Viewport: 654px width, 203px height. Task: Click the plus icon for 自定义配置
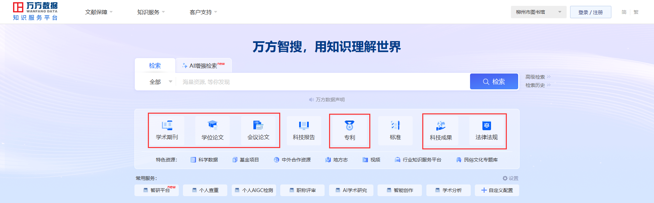pos(484,190)
